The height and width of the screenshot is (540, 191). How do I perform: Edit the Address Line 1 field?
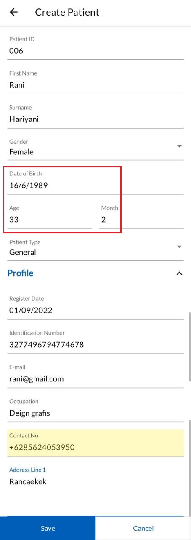95,489
